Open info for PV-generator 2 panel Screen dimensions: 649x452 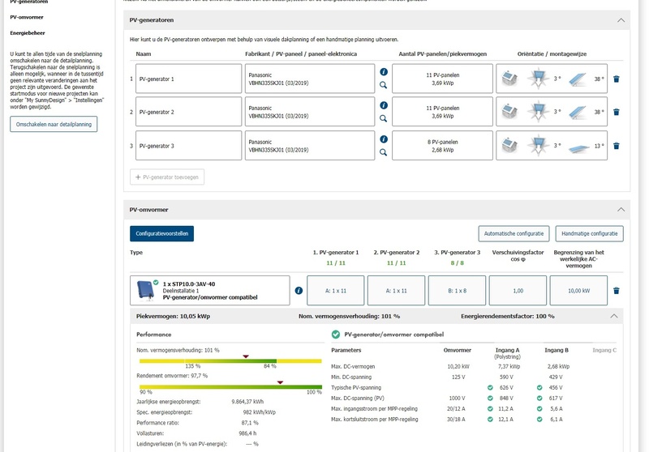(x=384, y=105)
